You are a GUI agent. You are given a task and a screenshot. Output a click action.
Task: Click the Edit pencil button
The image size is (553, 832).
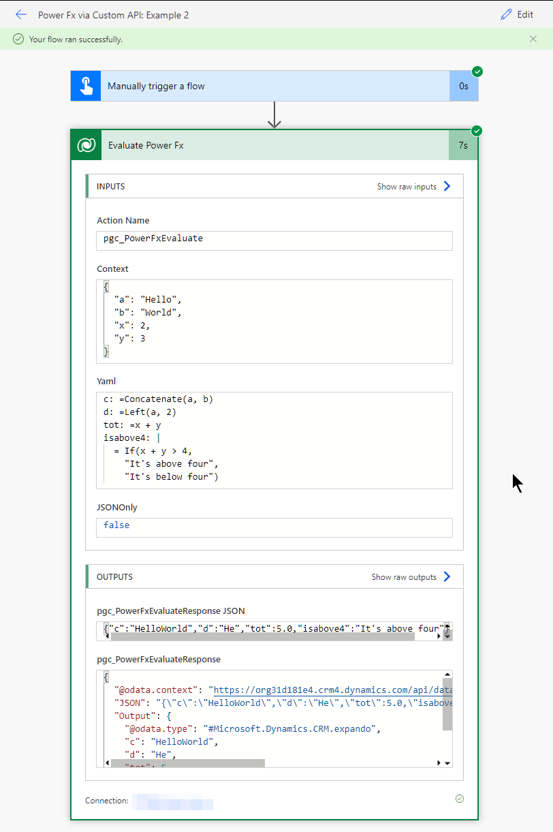click(x=517, y=14)
